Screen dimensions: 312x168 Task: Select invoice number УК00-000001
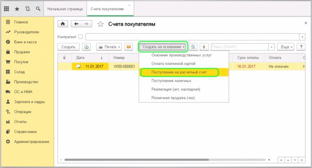pos(124,66)
